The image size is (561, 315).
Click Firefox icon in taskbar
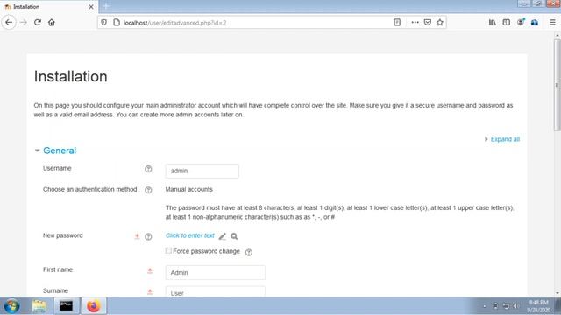coord(94,306)
